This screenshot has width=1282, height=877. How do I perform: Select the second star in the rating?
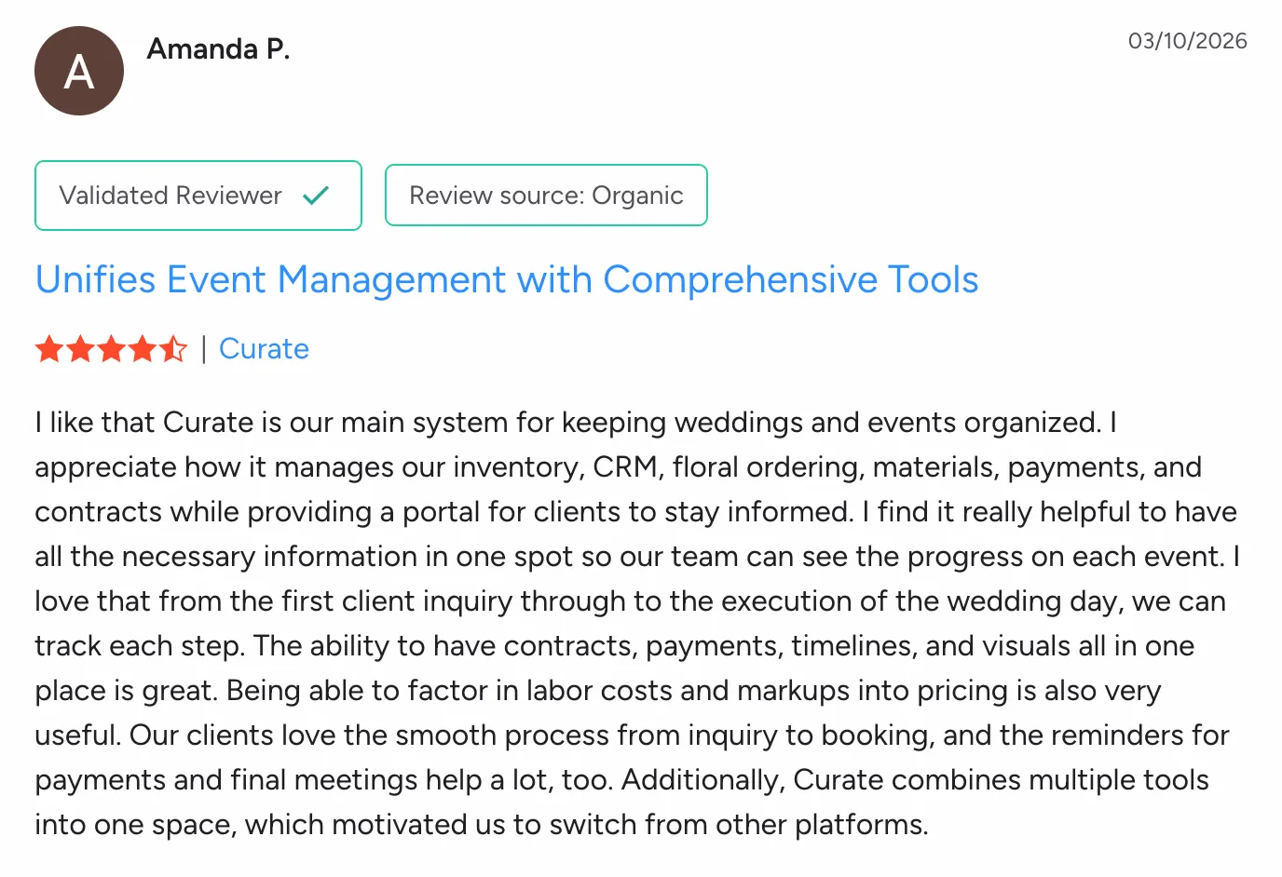point(80,348)
